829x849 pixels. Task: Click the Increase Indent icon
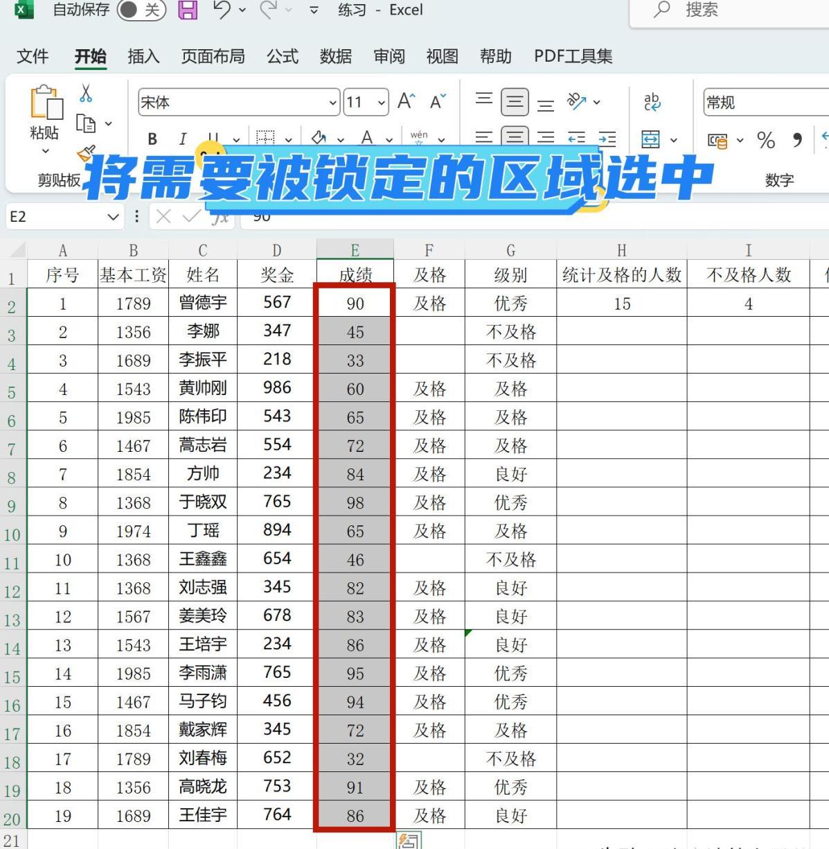[607, 138]
